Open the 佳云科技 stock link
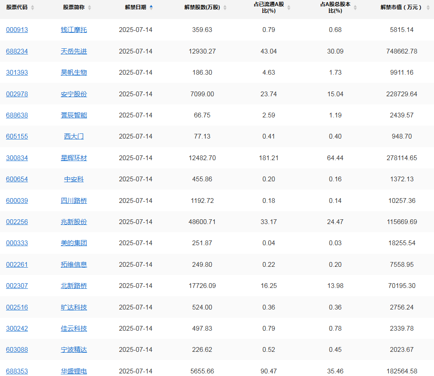434x376 pixels. [x=74, y=329]
